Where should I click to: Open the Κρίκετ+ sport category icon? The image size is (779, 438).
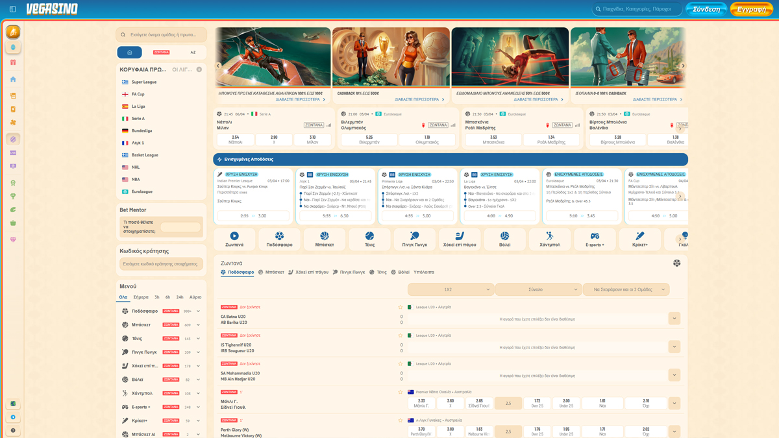(x=640, y=239)
